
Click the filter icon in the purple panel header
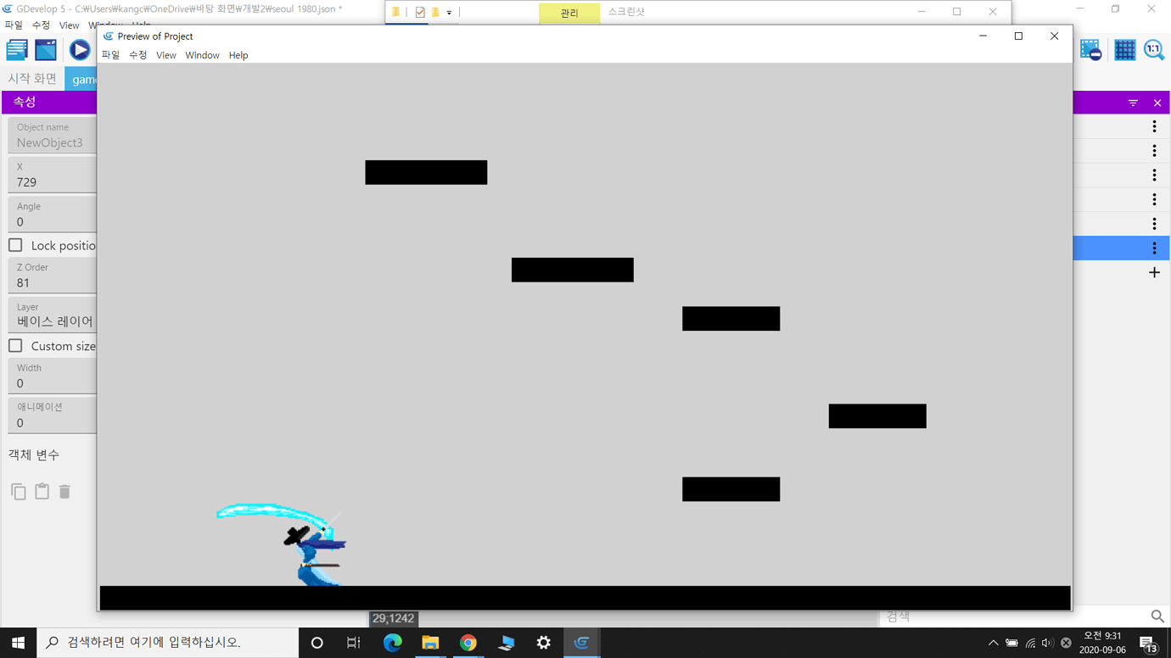[1133, 103]
